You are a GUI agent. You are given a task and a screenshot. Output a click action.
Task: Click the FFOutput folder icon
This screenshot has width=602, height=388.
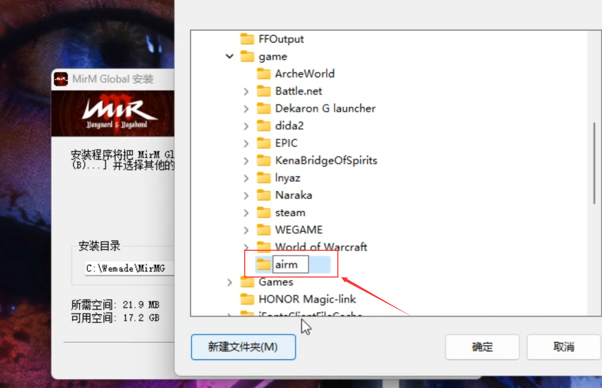[247, 39]
